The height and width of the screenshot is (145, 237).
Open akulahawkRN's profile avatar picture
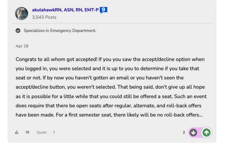tap(22, 14)
